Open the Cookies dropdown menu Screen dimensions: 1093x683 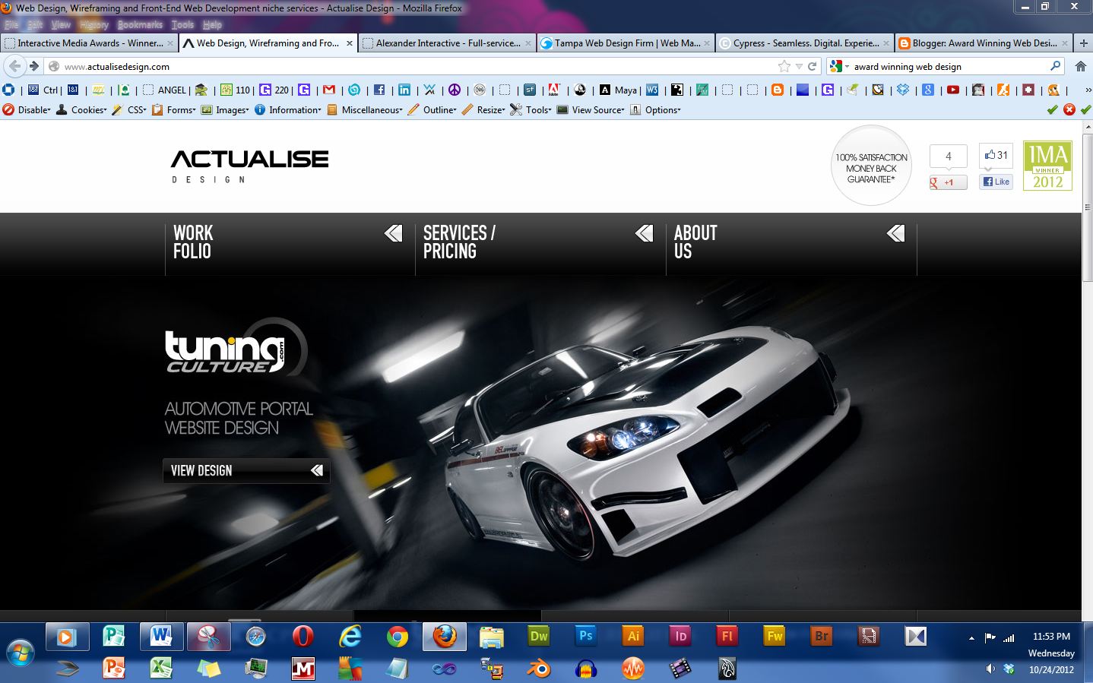pyautogui.click(x=81, y=109)
